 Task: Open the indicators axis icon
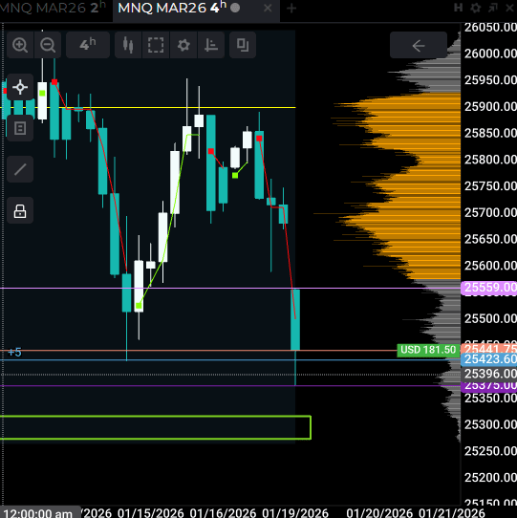211,45
